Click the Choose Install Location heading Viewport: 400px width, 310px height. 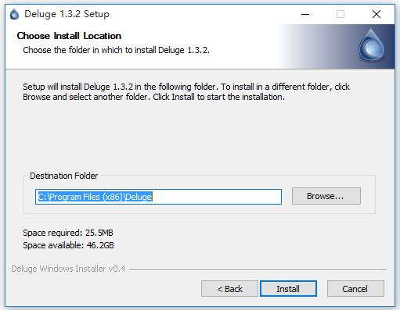tap(69, 36)
